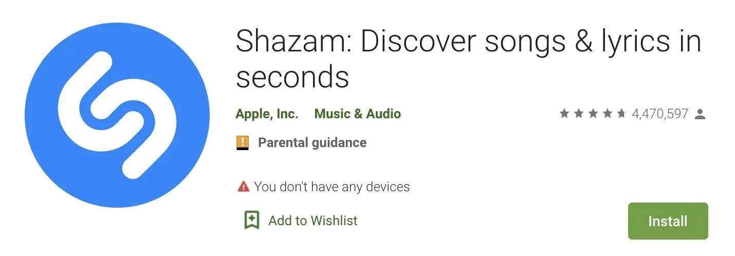Click the red warning triangle icon
The width and height of the screenshot is (735, 256).
[243, 187]
